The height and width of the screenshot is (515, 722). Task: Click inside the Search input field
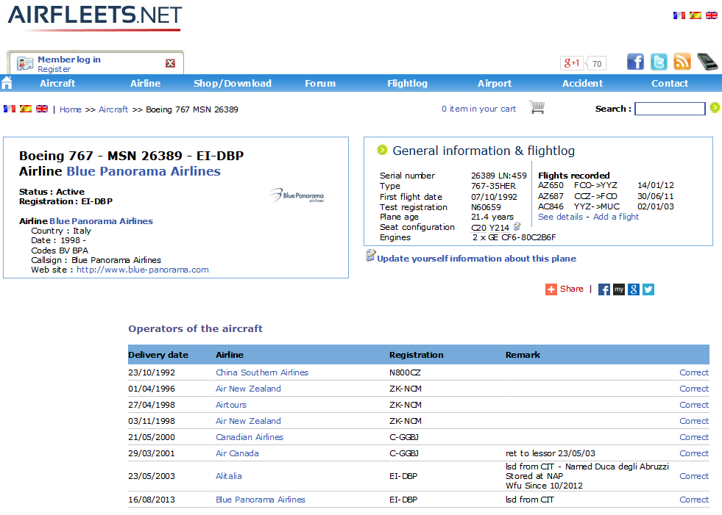[x=670, y=109]
